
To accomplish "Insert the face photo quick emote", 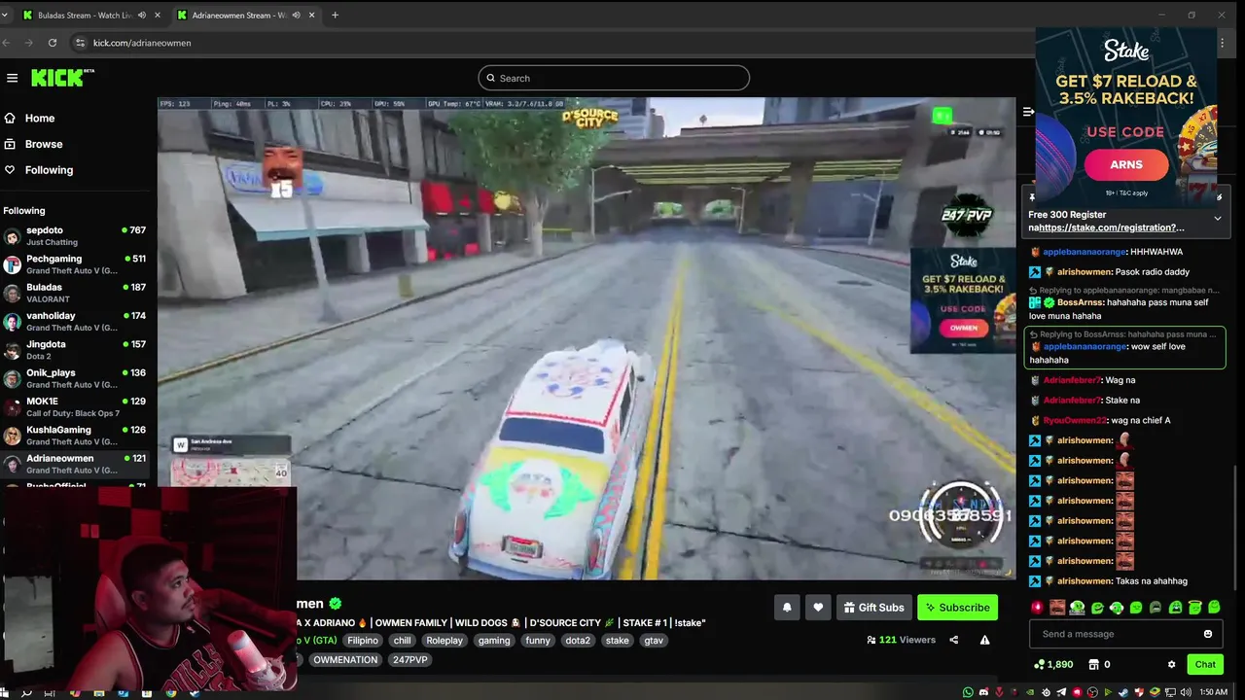I will (1057, 608).
